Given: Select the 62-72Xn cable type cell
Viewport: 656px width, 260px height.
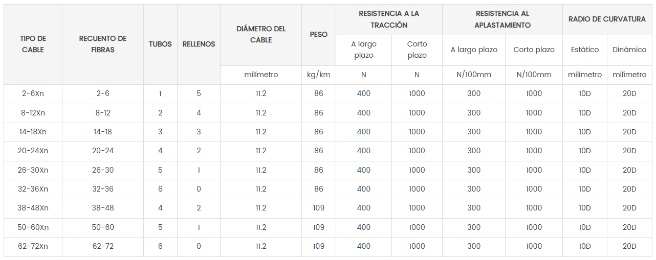Looking at the screenshot, I should click(33, 246).
